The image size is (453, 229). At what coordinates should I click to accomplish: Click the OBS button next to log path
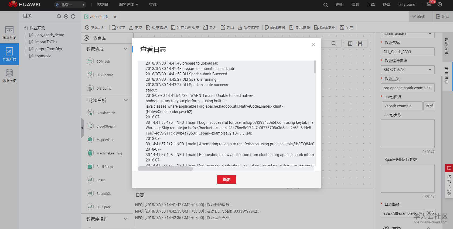[430, 213]
